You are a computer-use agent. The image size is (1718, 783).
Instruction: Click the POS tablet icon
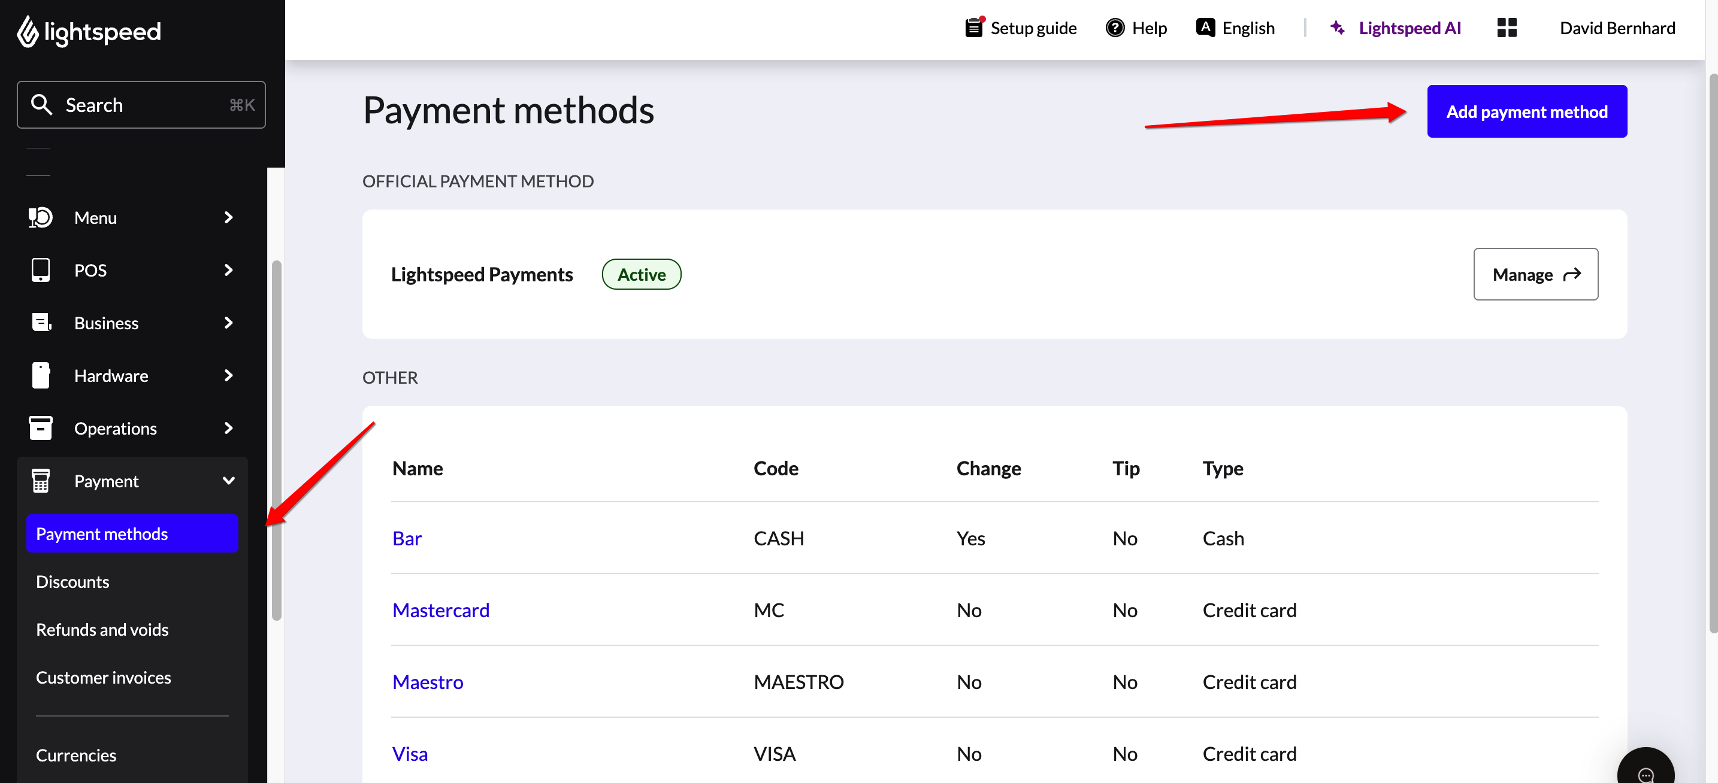click(41, 270)
